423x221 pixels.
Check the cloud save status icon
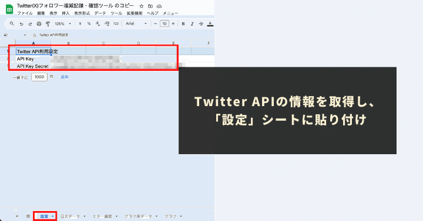click(159, 6)
